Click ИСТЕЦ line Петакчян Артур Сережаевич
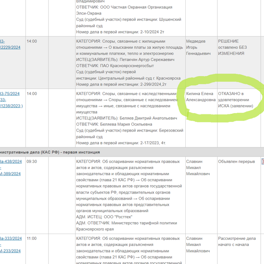The width and height of the screenshot is (264, 264). 125,59
